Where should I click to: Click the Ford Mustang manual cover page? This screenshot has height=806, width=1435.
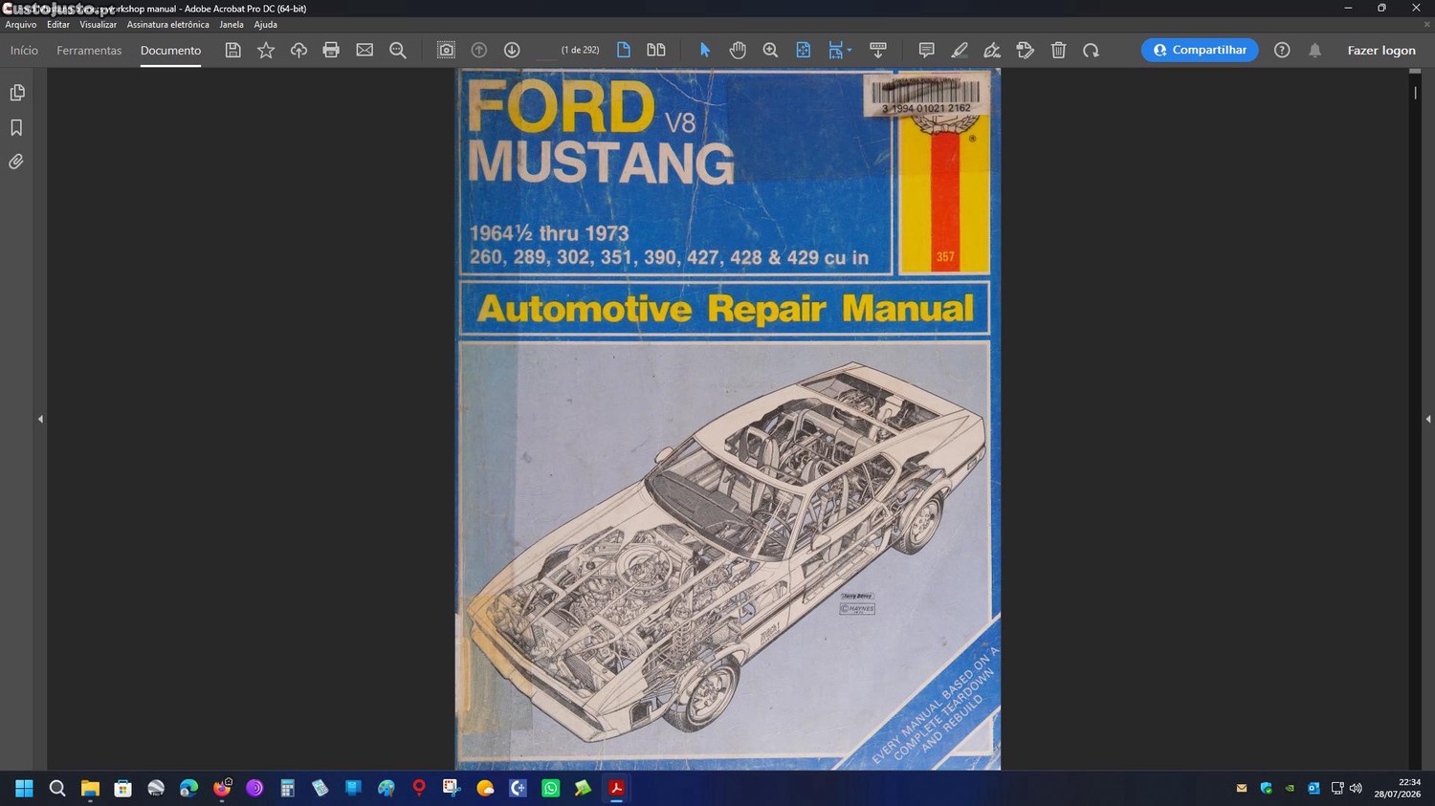pos(728,419)
